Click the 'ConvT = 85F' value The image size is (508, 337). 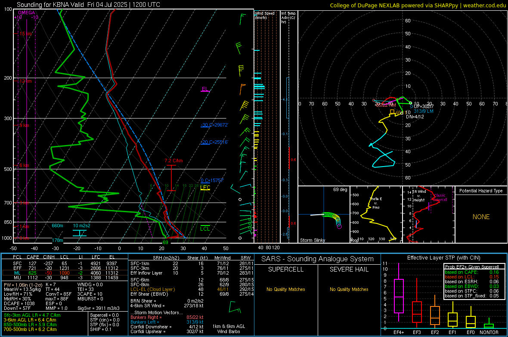(59, 294)
